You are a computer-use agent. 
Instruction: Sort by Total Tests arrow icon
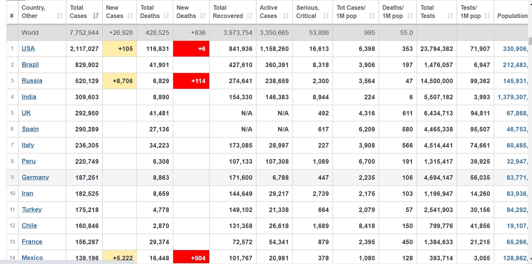450,16
